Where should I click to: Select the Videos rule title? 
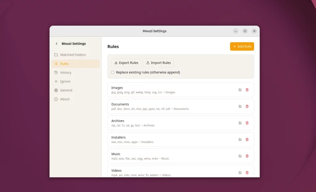(116, 170)
